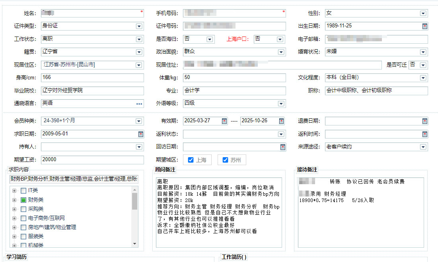Image resolution: width=438 pixels, height=262 pixels.
Task: Expand the 采购类 tree node
Action: click(x=14, y=209)
